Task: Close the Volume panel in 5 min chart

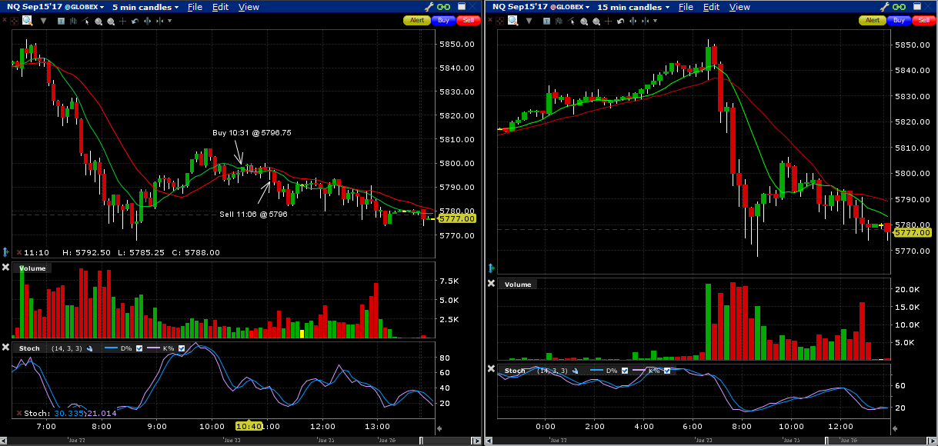Action: click(5, 268)
